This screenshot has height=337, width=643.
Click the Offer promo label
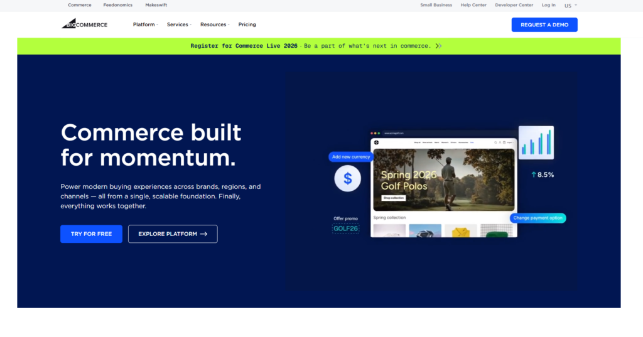tap(345, 218)
